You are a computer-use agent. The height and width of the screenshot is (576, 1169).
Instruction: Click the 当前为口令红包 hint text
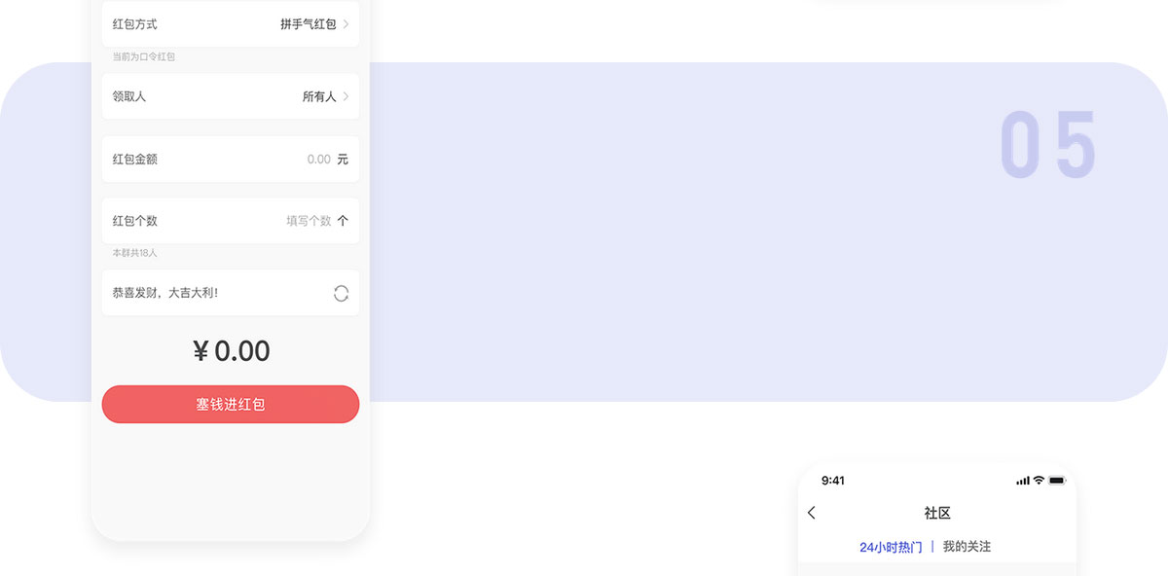click(x=144, y=57)
